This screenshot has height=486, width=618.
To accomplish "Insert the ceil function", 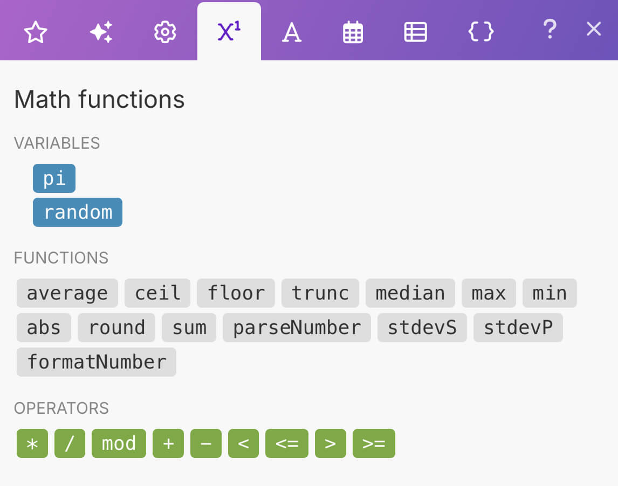I will pos(157,293).
